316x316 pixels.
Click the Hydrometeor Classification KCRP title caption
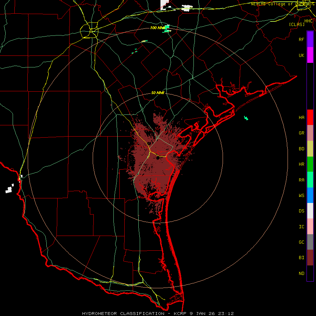158,314
